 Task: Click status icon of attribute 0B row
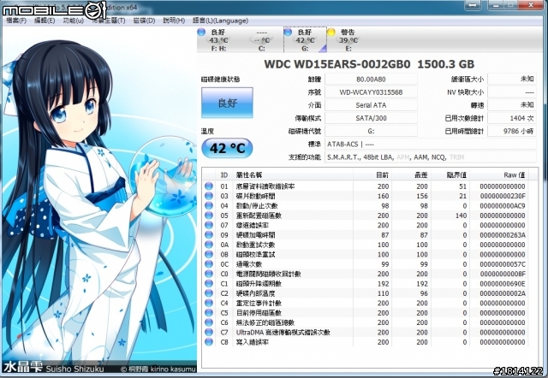pos(209,255)
